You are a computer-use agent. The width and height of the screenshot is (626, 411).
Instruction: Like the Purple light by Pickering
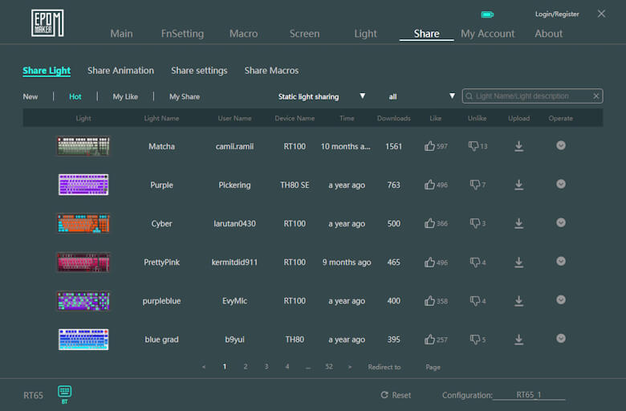(x=430, y=185)
